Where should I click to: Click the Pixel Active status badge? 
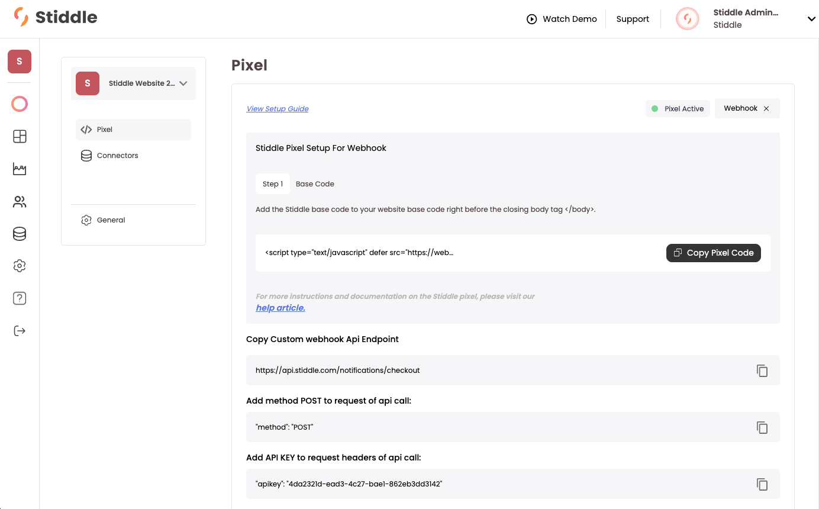point(678,109)
